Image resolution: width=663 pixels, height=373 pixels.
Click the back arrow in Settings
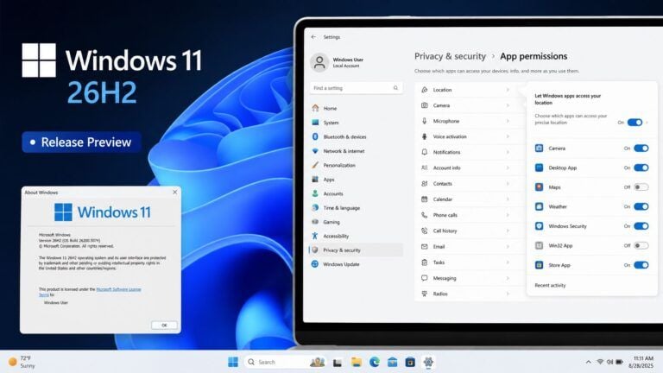313,37
